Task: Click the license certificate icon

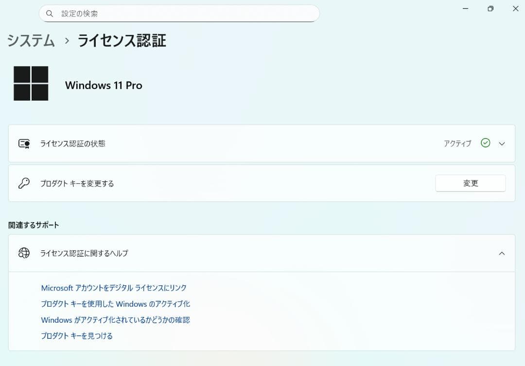Action: point(24,143)
